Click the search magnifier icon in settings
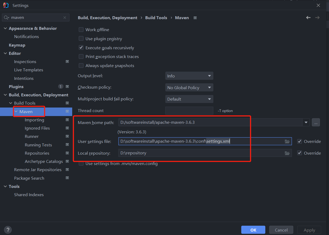Image resolution: width=329 pixels, height=235 pixels. [x=6, y=18]
